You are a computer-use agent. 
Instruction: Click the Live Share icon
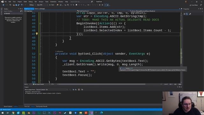[194, 5]
